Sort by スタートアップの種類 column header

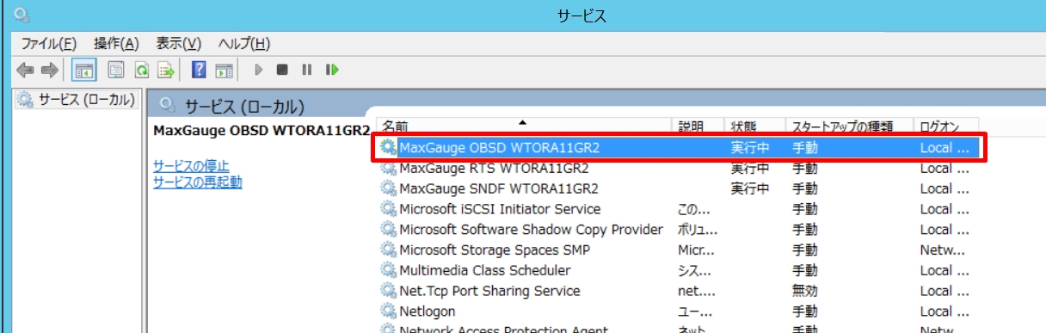pos(849,126)
